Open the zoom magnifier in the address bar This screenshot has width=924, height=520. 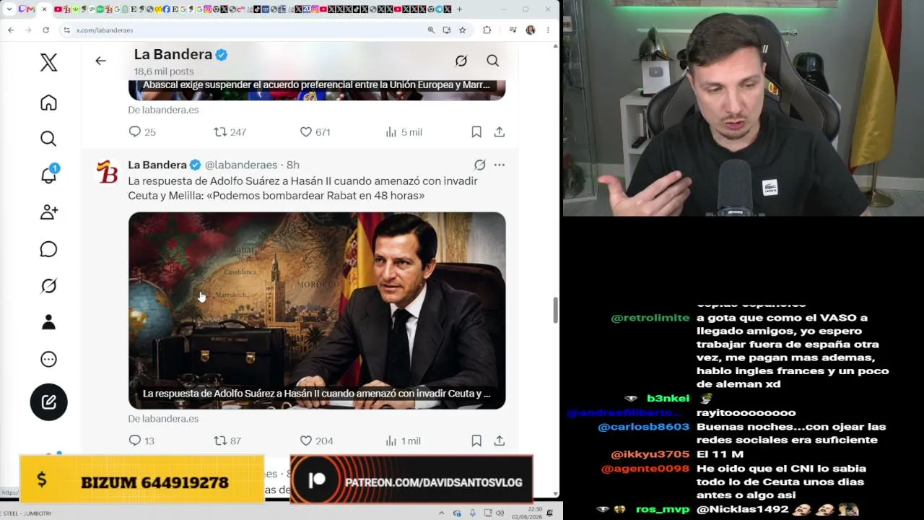(431, 30)
